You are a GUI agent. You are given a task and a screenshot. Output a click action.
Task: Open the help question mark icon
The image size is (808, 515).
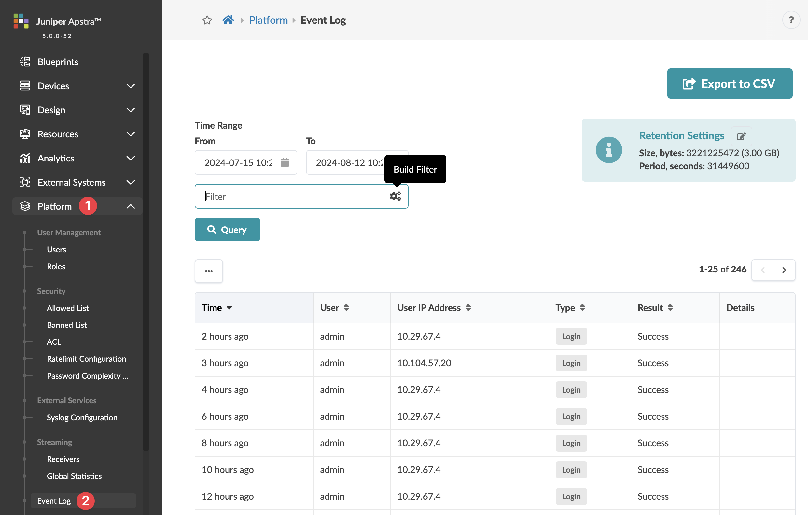[x=791, y=20]
